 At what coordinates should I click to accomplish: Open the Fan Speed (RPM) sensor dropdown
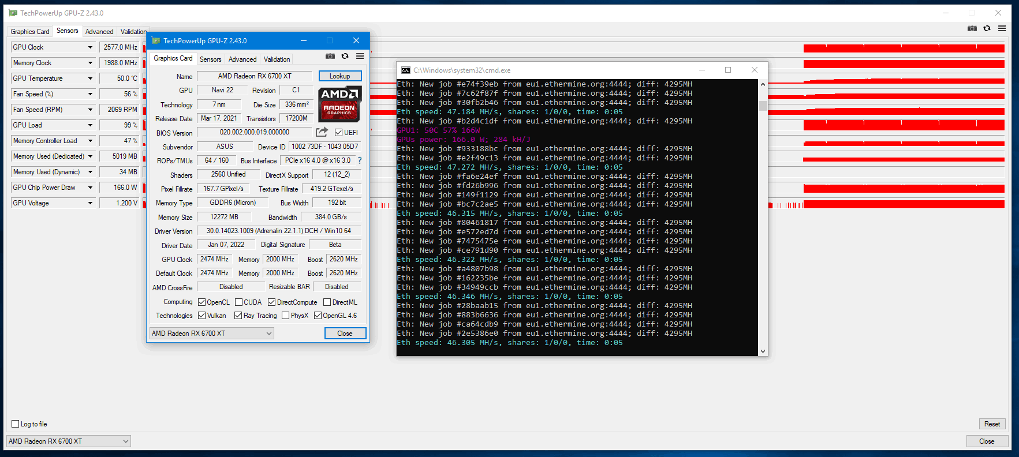click(x=90, y=110)
